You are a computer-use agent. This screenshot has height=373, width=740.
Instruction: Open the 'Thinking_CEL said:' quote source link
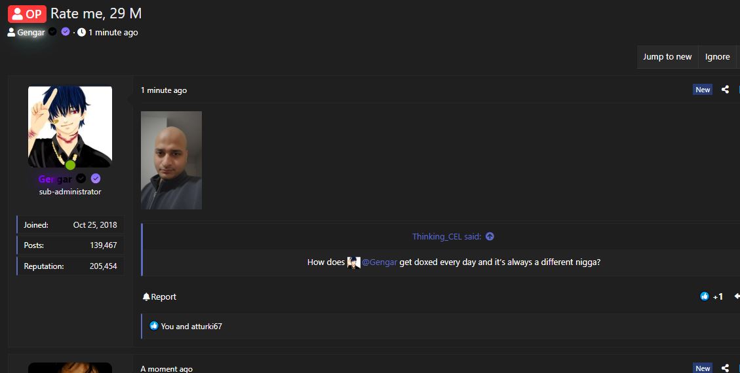click(x=446, y=236)
